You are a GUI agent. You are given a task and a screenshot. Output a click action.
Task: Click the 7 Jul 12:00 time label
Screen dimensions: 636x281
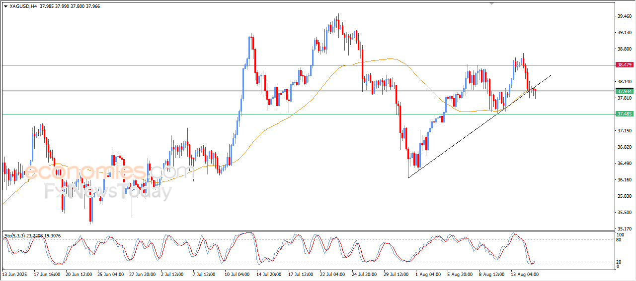tap(205, 274)
